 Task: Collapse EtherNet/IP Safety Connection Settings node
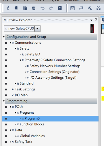tap(21, 60)
